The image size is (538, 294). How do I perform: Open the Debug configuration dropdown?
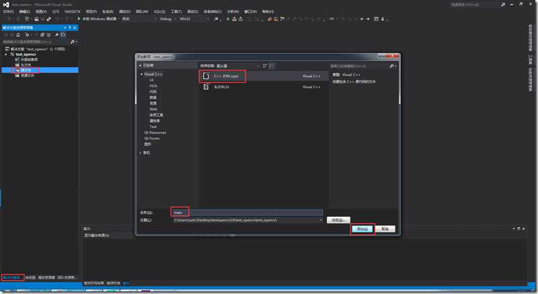(x=167, y=19)
